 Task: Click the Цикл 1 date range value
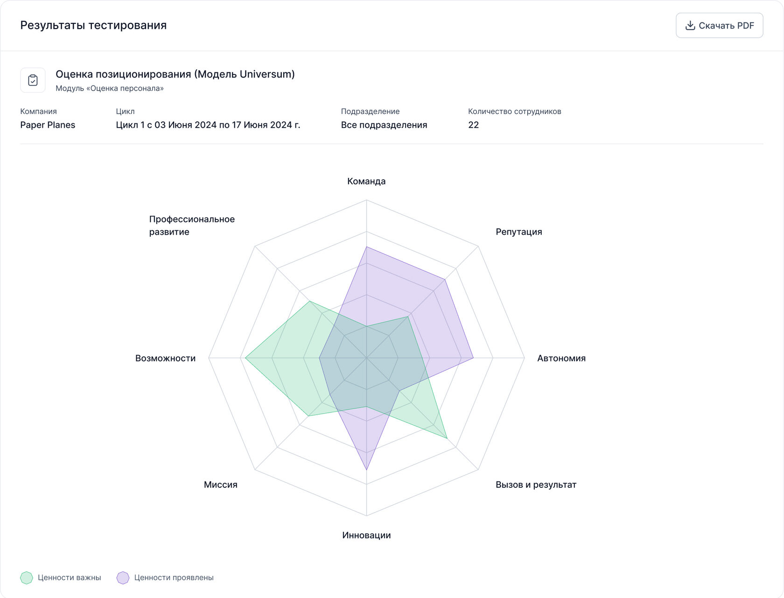208,125
